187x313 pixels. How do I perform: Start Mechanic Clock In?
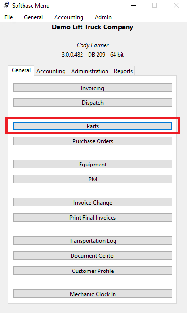point(93,294)
